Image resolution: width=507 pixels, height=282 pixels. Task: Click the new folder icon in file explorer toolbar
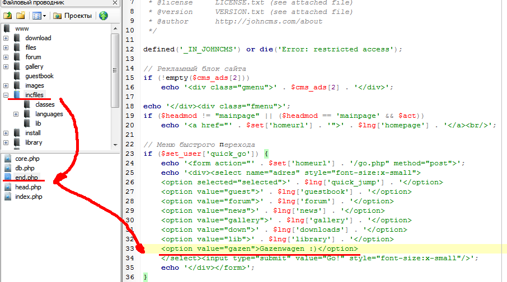[21, 16]
